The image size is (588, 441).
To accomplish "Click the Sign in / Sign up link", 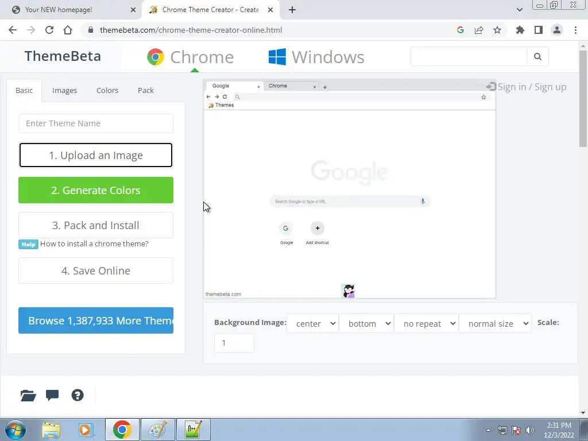I will [527, 87].
